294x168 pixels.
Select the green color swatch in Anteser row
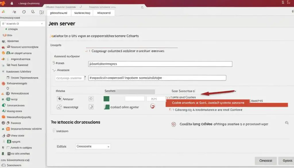[x=106, y=99]
